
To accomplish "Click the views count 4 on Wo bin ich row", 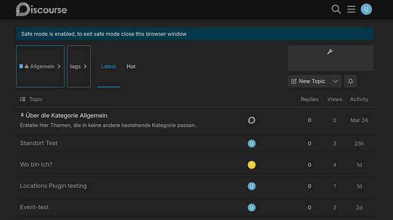I will pyautogui.click(x=335, y=165).
